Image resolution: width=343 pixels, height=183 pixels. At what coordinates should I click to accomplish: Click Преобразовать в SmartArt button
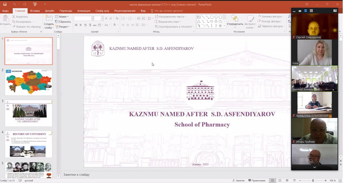click(x=174, y=27)
